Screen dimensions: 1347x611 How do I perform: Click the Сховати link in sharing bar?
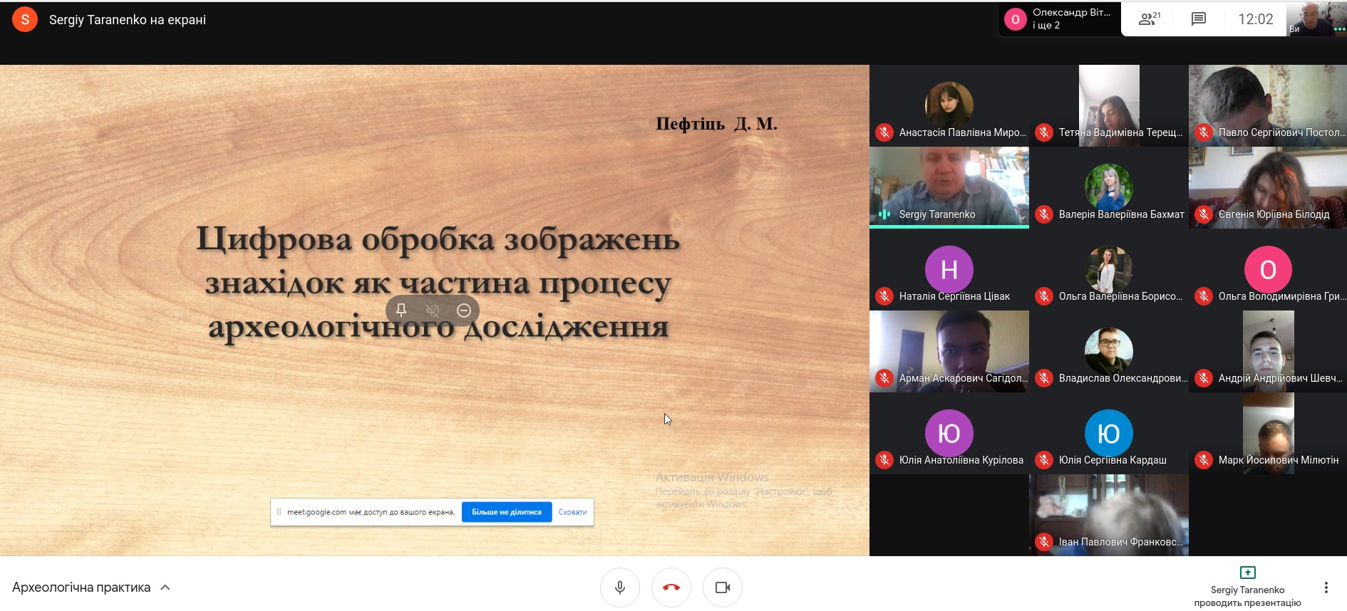pos(572,512)
